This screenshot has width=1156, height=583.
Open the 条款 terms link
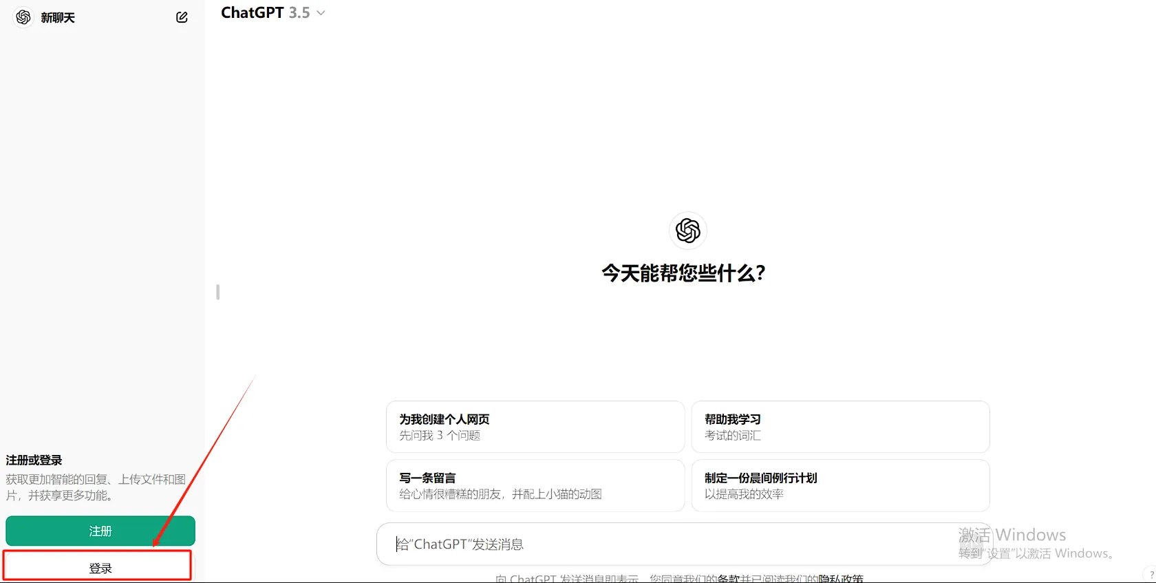728,579
